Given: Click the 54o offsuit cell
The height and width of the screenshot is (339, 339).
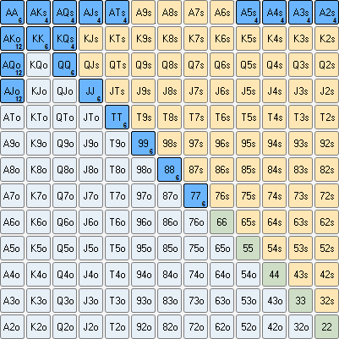Looking at the screenshot, I should [248, 275].
